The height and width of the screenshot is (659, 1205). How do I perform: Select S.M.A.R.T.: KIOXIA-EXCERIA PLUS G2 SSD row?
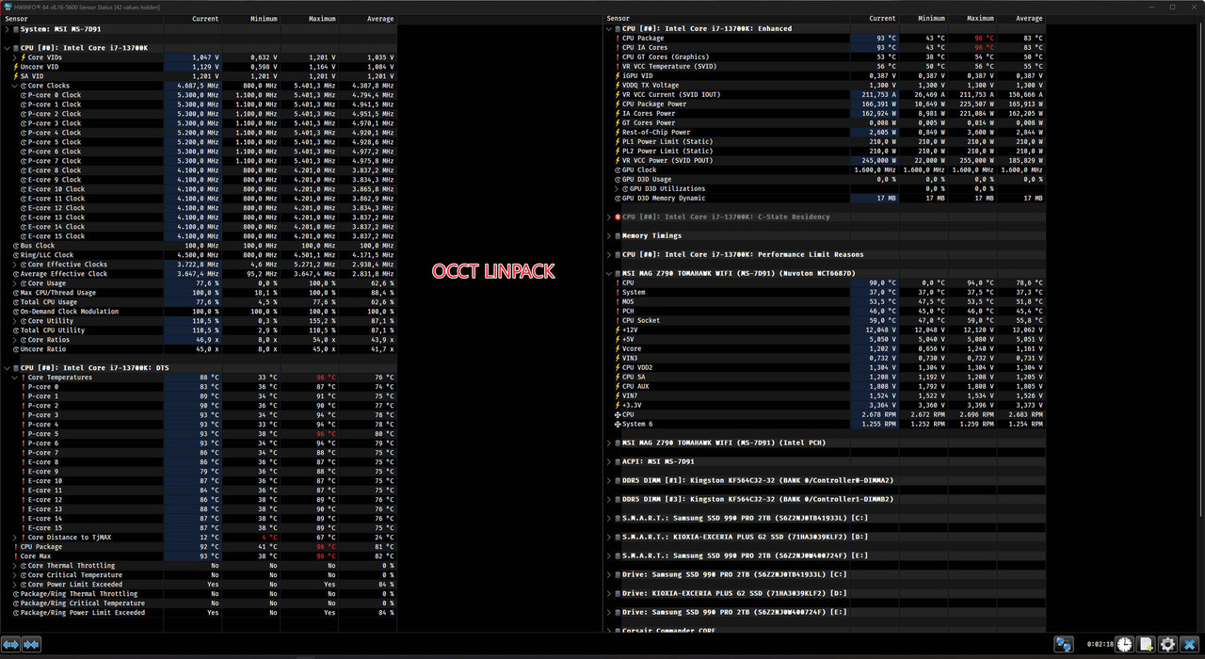pyautogui.click(x=825, y=537)
